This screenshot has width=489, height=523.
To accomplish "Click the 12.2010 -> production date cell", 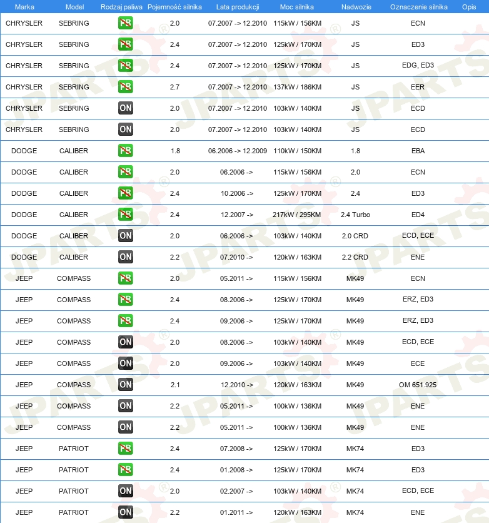I will tap(237, 385).
